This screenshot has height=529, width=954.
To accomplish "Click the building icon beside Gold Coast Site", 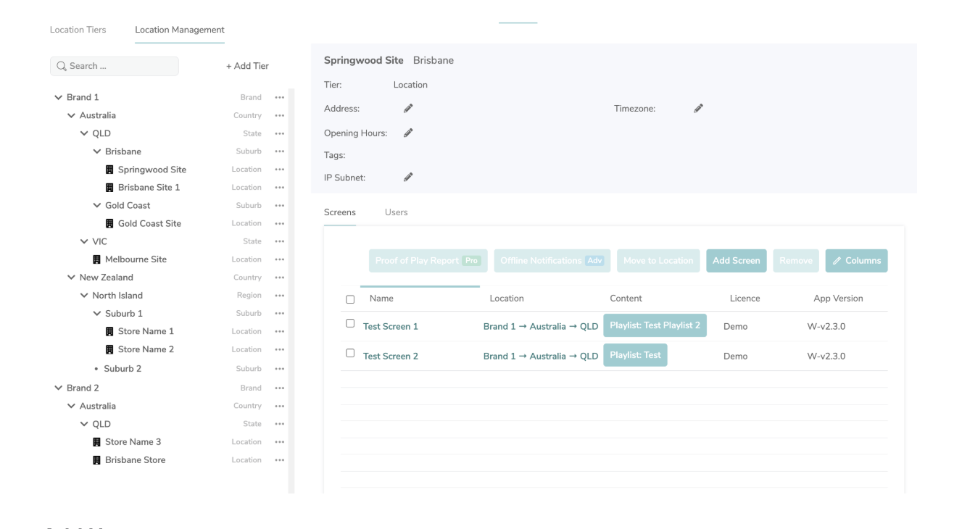I will click(x=110, y=223).
